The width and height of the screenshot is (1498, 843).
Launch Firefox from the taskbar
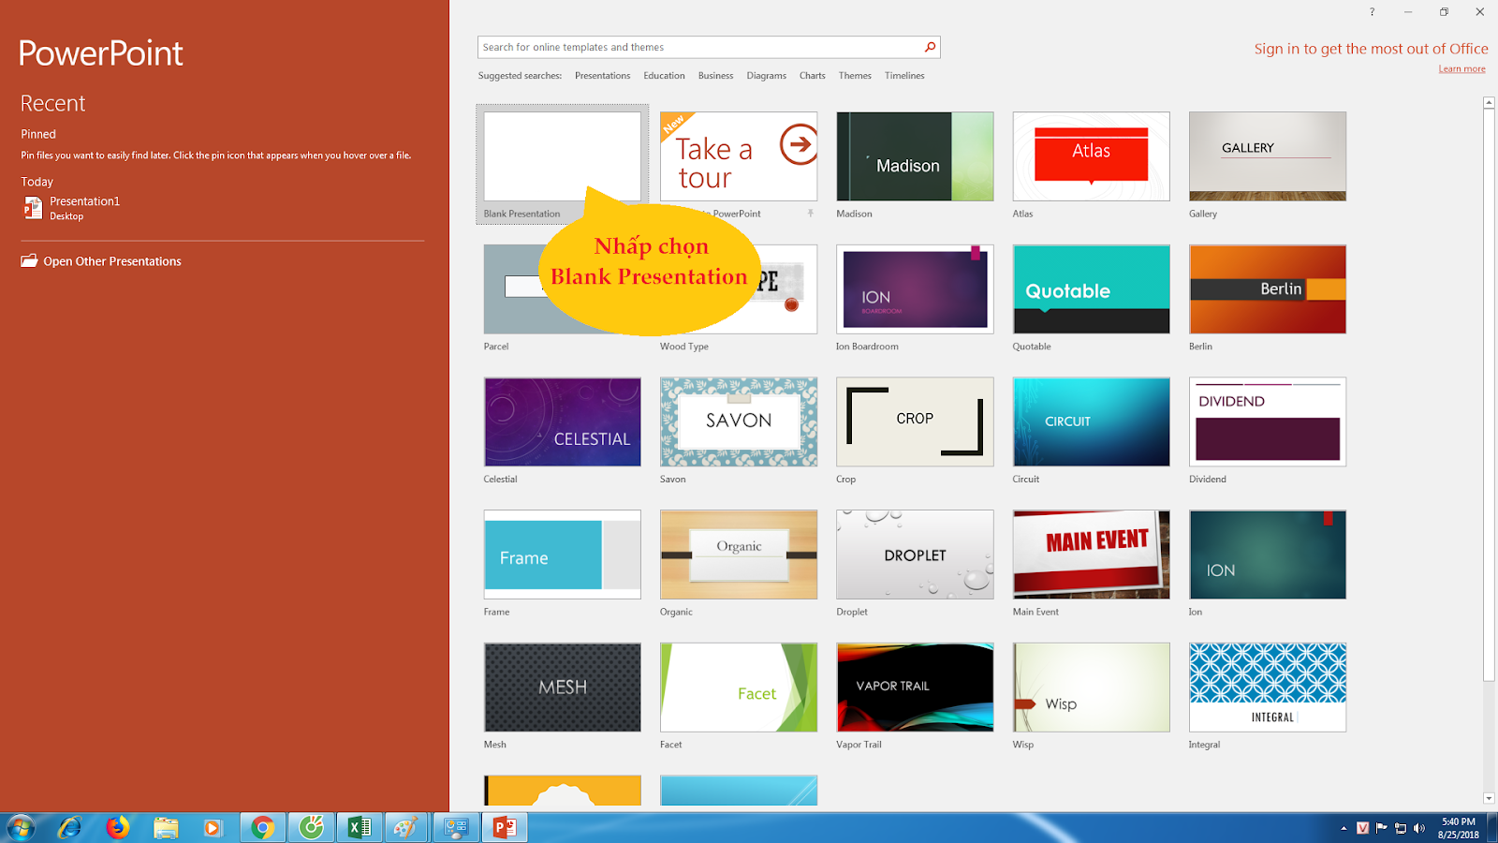click(117, 828)
